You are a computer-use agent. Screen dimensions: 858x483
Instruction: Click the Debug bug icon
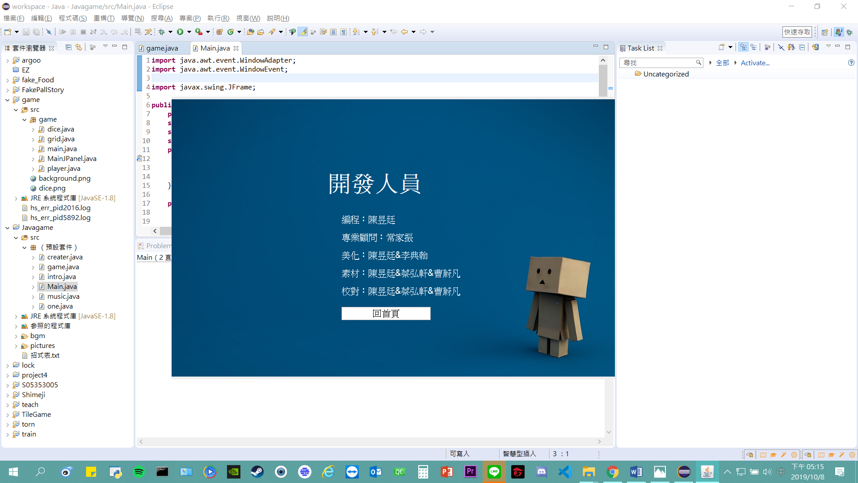point(162,32)
